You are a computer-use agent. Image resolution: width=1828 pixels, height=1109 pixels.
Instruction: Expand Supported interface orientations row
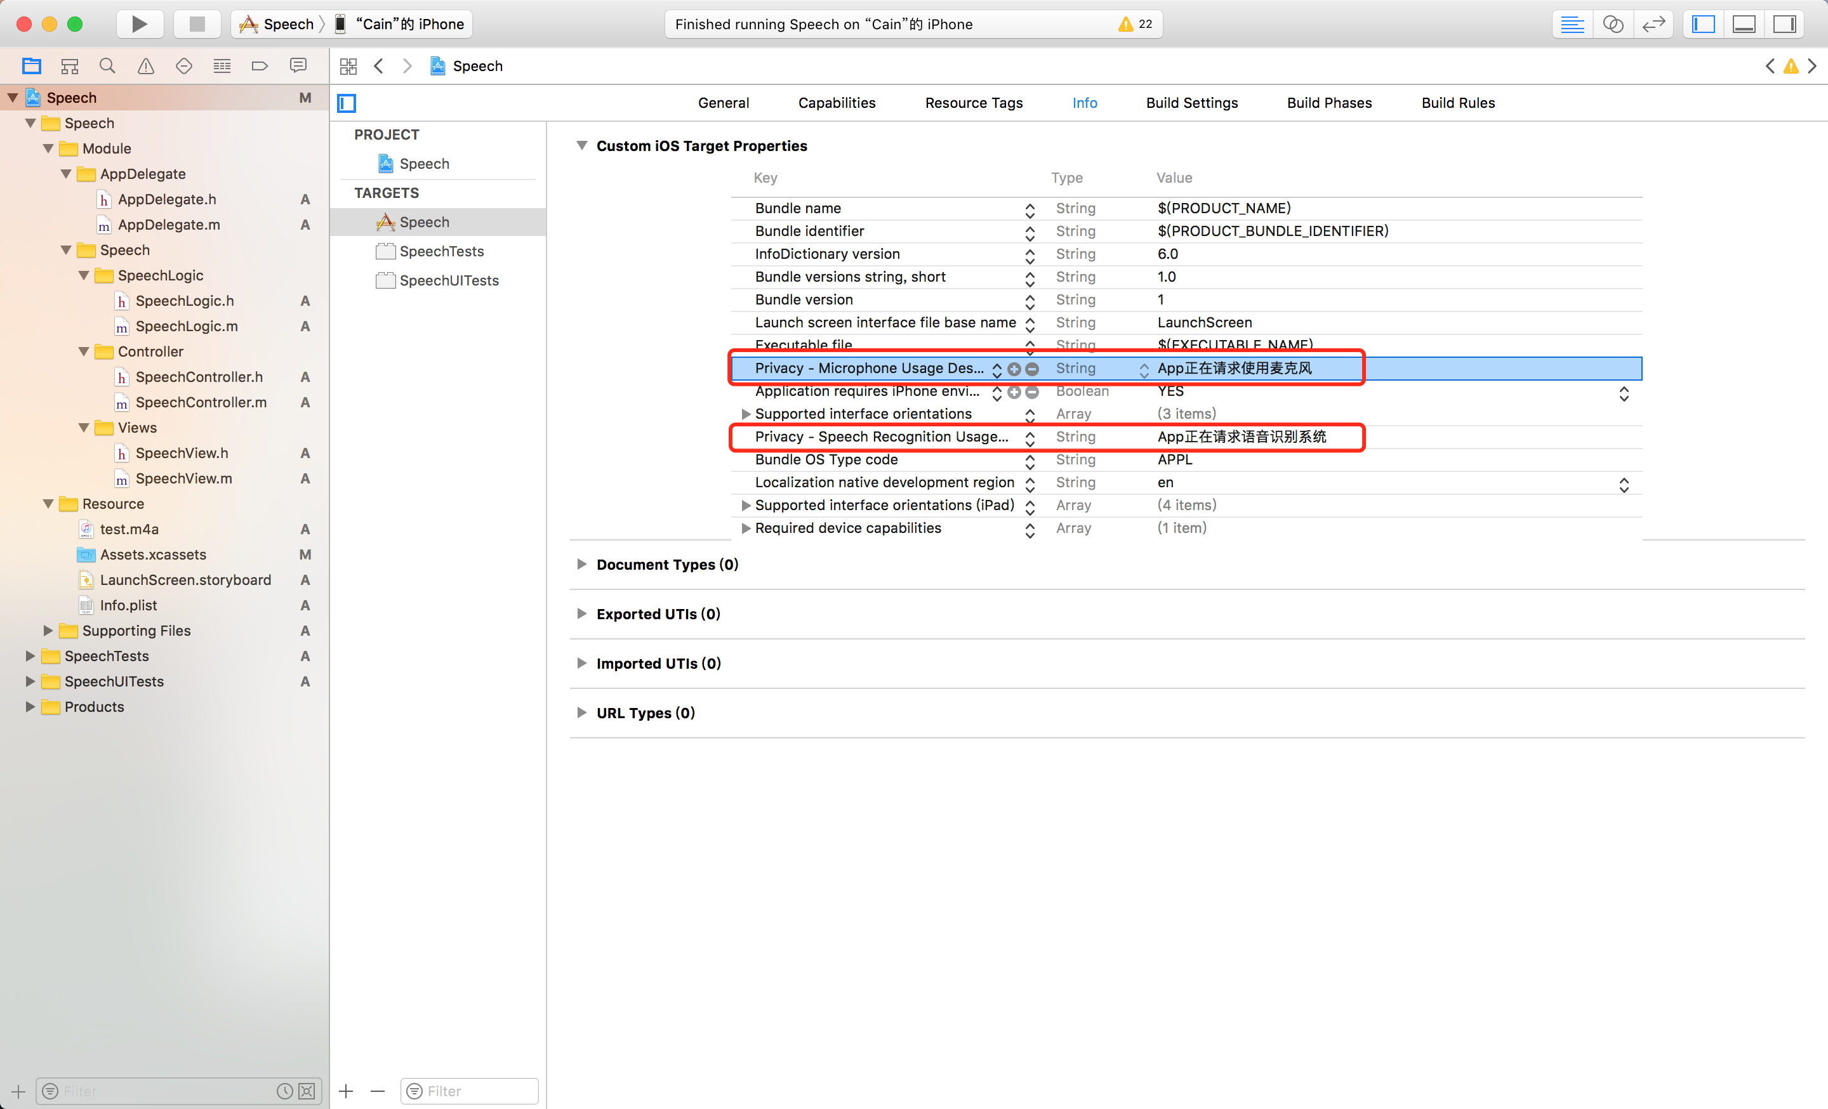[746, 414]
